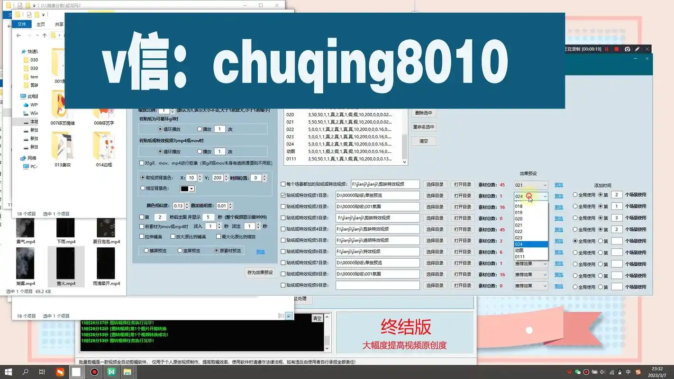Click the 存为效果预设 button

(x=260, y=272)
